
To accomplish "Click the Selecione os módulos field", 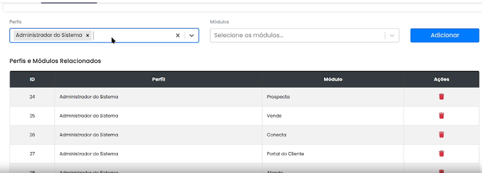I will click(296, 35).
